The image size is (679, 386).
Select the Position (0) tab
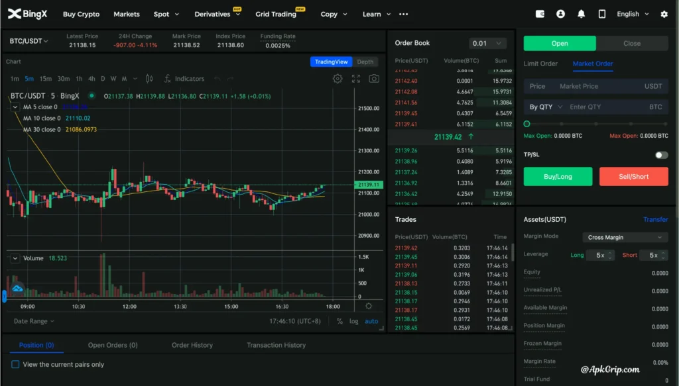[36, 345]
